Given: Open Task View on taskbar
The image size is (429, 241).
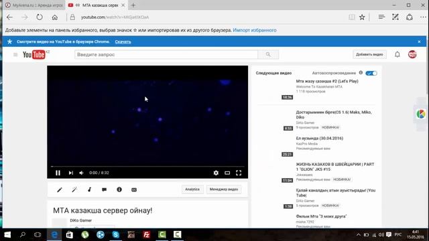Looking at the screenshot, I should pyautogui.click(x=38, y=235).
